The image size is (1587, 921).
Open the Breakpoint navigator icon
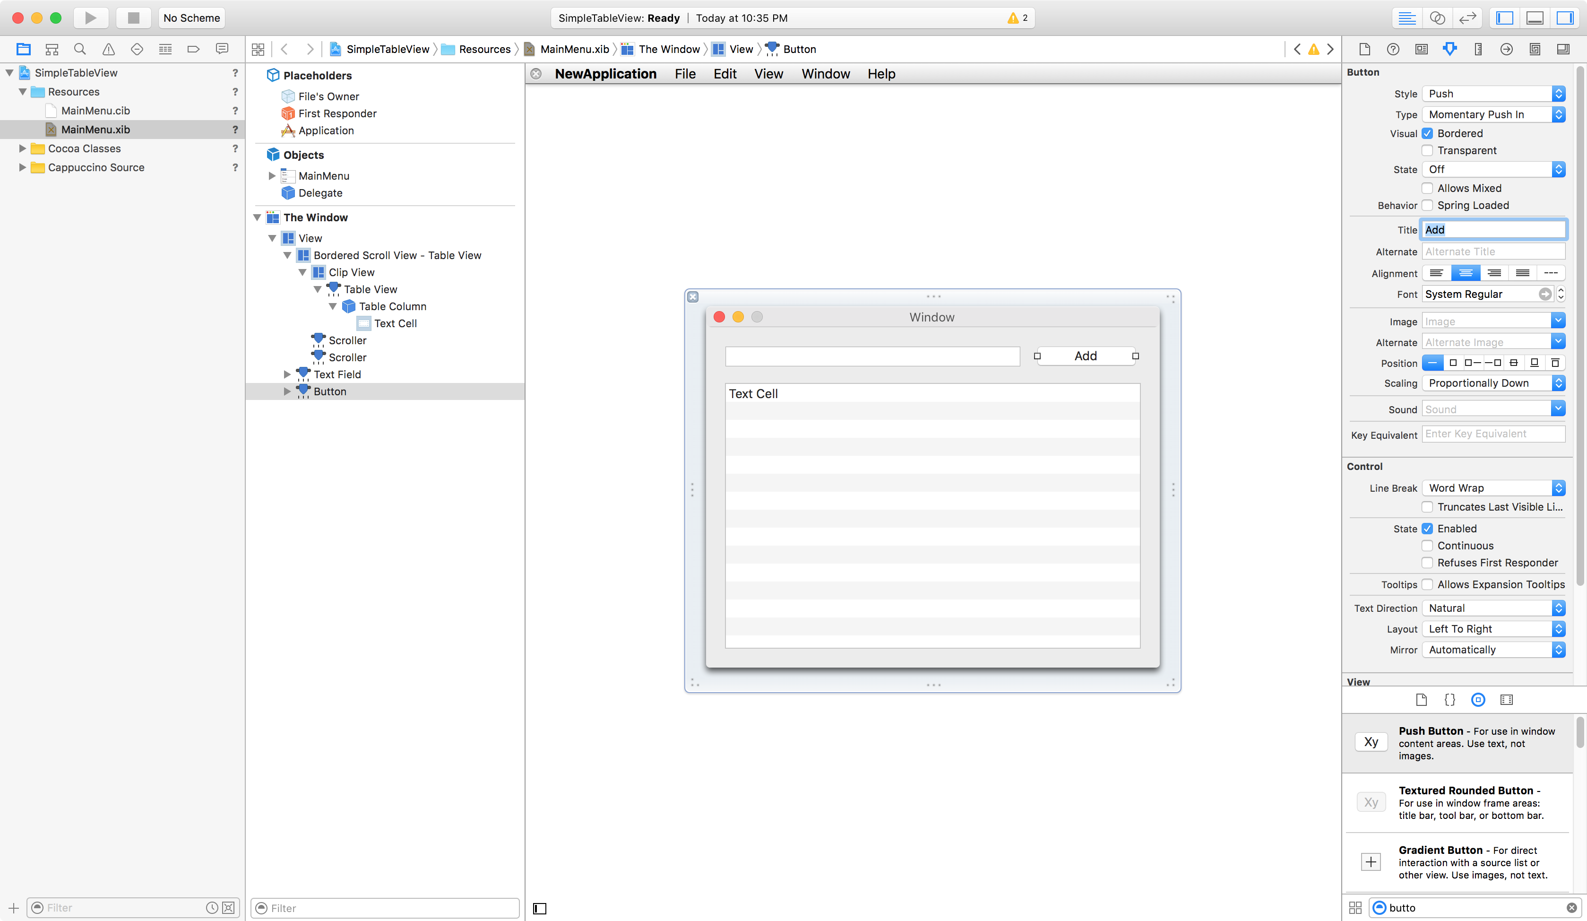tap(193, 49)
